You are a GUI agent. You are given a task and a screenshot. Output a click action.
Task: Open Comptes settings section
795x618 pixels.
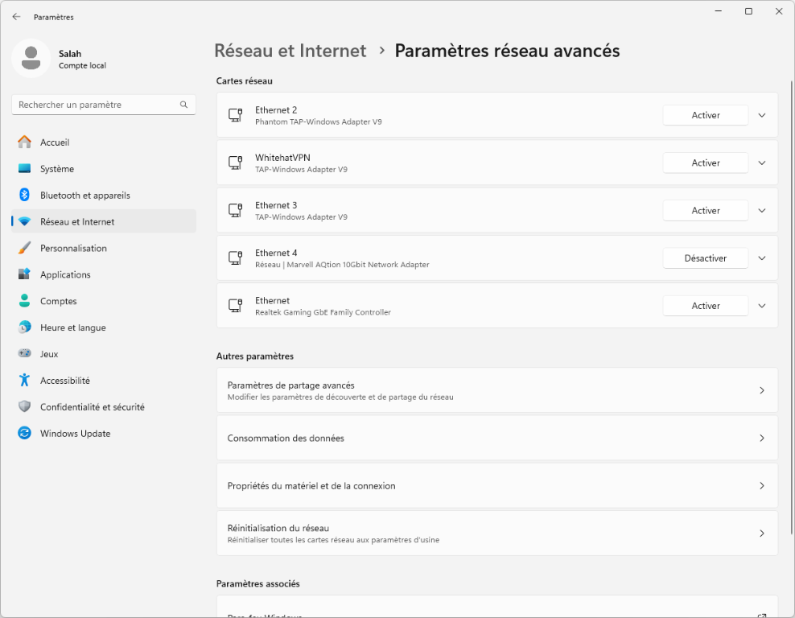pos(104,301)
